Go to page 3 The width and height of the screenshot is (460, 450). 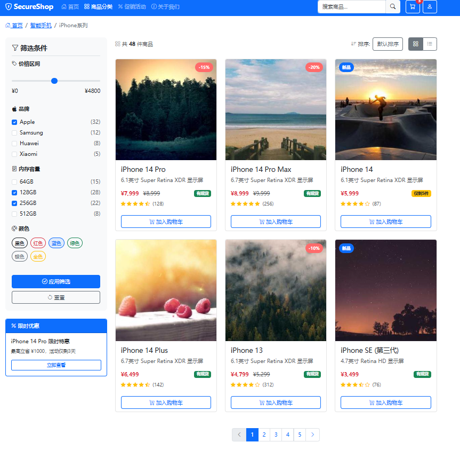click(x=276, y=435)
